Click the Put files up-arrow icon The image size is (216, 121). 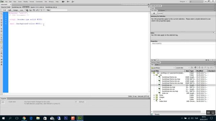pos(202,68)
